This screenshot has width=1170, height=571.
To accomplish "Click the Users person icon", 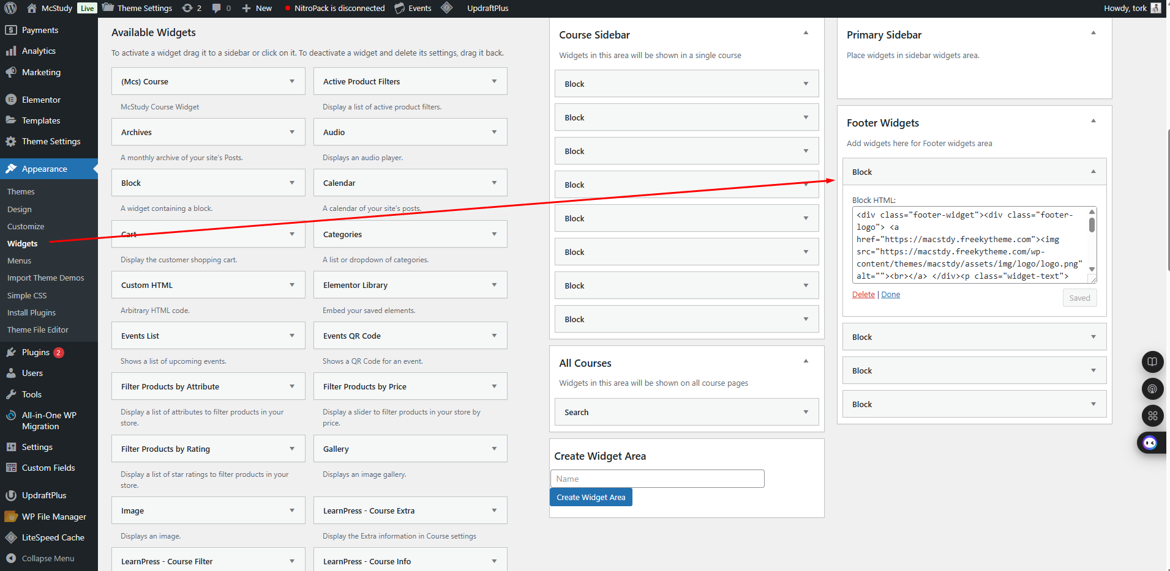I will coord(11,373).
